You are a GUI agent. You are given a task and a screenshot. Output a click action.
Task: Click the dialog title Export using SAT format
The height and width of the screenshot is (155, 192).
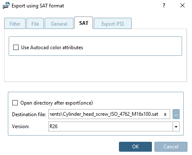[x=38, y=6]
